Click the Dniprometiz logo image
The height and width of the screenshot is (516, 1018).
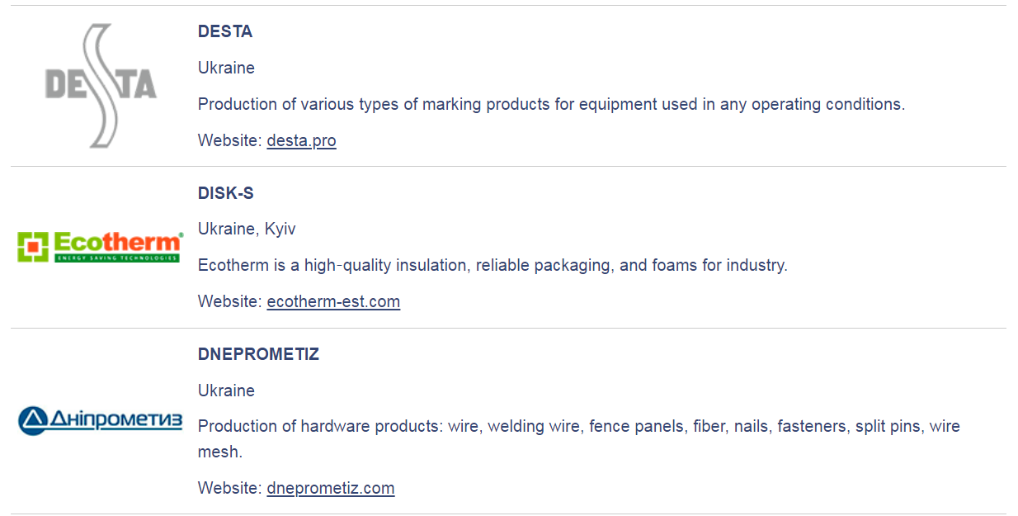click(100, 420)
